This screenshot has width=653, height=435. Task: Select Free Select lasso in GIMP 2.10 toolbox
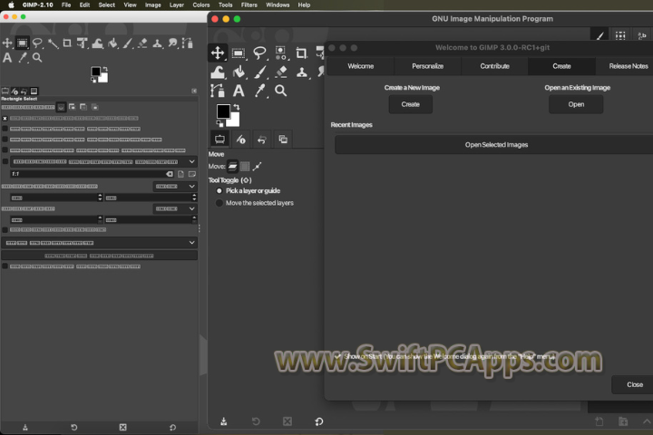(37, 43)
